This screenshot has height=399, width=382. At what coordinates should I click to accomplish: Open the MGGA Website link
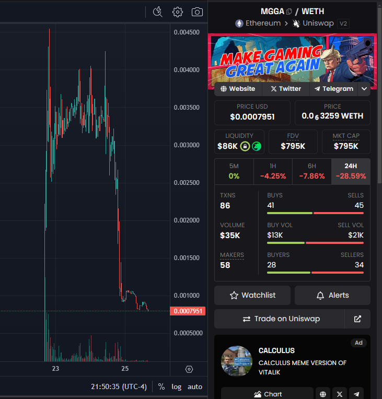[x=238, y=89]
